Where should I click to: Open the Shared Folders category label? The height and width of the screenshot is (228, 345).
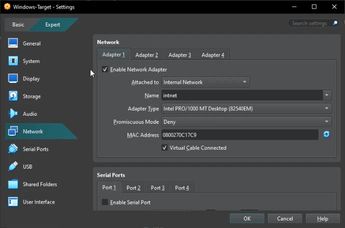click(x=40, y=184)
